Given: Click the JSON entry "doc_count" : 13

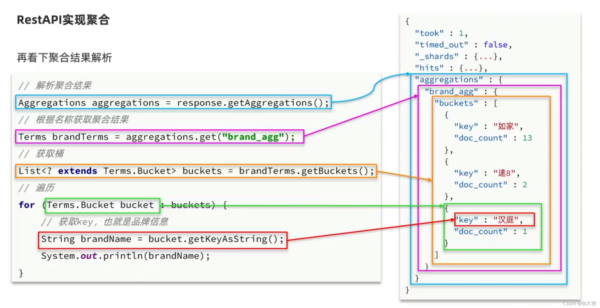Looking at the screenshot, I should coord(493,138).
